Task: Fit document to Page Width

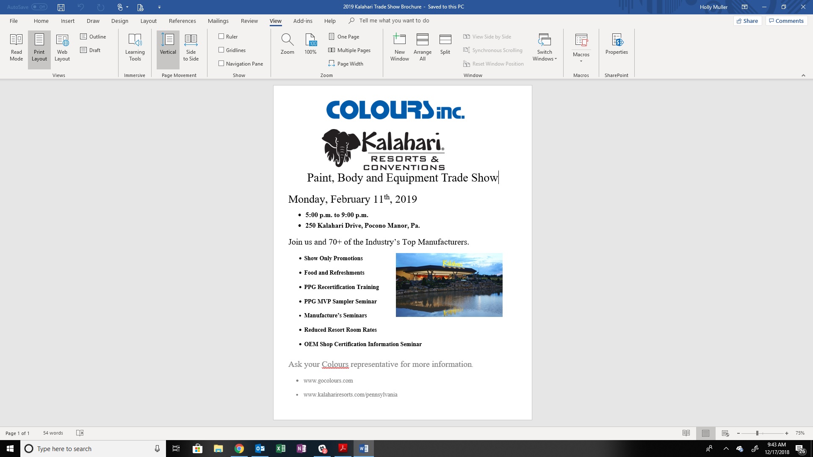Action: coord(346,64)
